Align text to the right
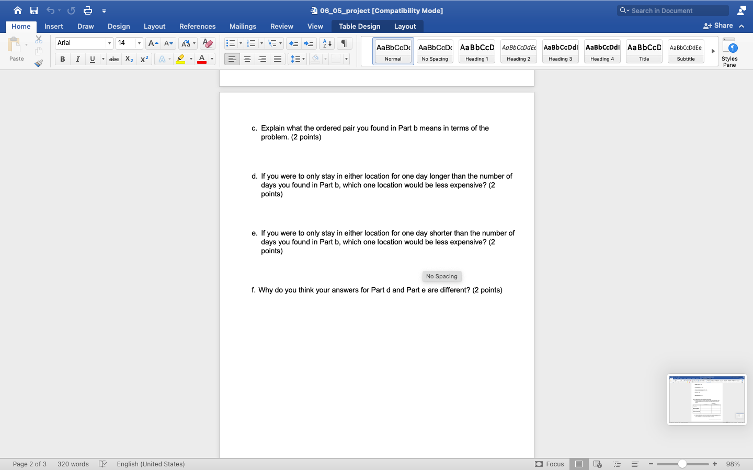This screenshot has width=753, height=470. pyautogui.click(x=263, y=59)
